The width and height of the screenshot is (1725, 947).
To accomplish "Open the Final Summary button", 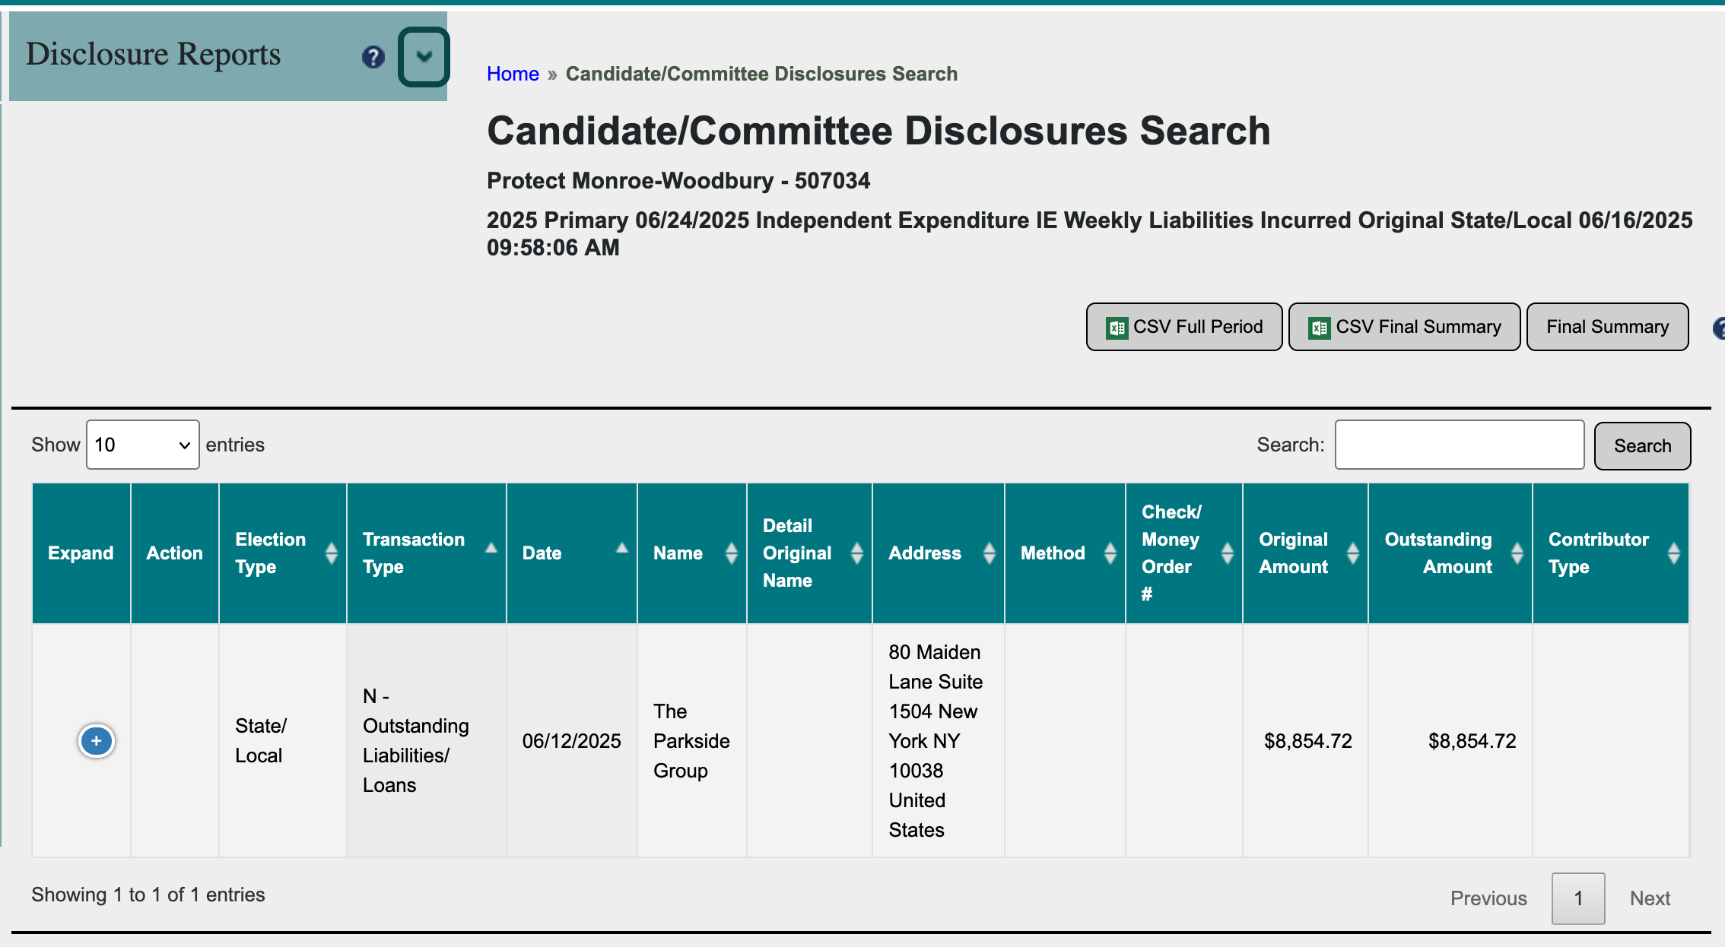I will (x=1607, y=327).
